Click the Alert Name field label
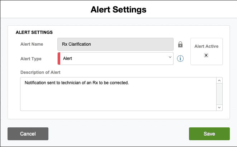The image size is (237, 147). [x=32, y=44]
